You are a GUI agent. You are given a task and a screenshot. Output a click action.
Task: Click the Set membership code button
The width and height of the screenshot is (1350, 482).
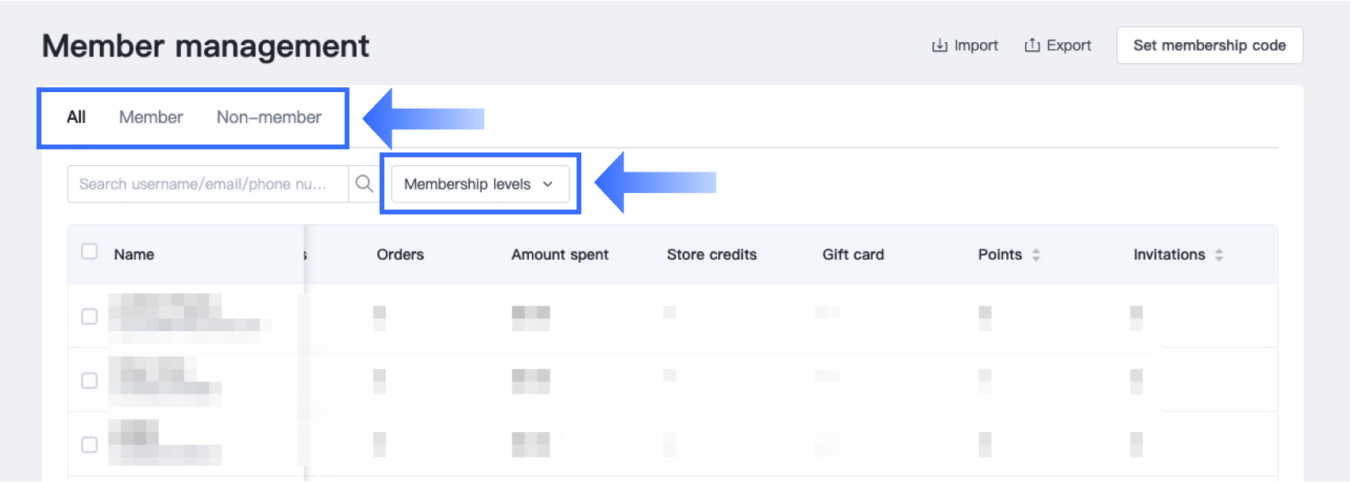pyautogui.click(x=1209, y=46)
